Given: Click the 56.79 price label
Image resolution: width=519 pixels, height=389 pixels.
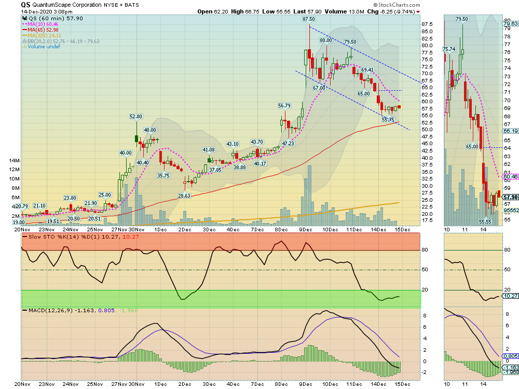Looking at the screenshot, I should click(x=284, y=106).
